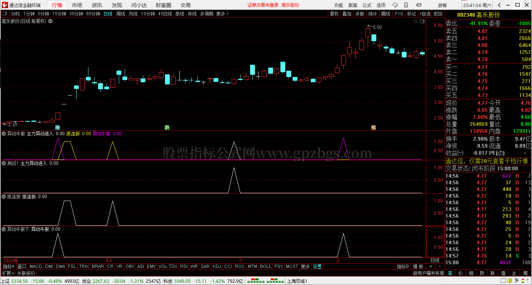The image size is (532, 285).
Task: Select the VOL-TDX indicator
Action: (168, 266)
